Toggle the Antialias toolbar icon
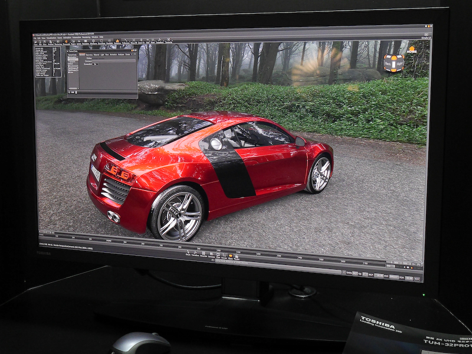Screen dimensions: 472x354 [x=51, y=42]
